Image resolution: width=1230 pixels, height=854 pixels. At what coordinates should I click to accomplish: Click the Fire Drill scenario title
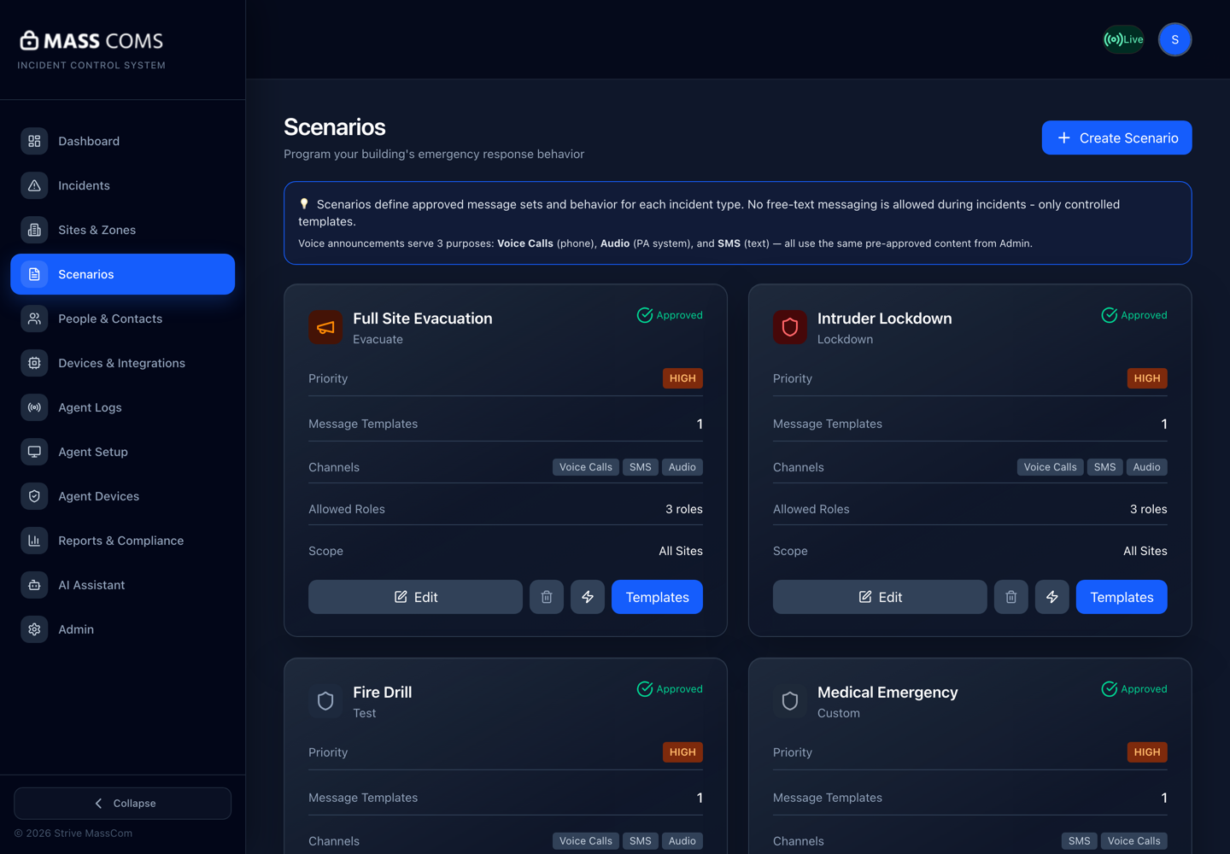[x=383, y=693]
